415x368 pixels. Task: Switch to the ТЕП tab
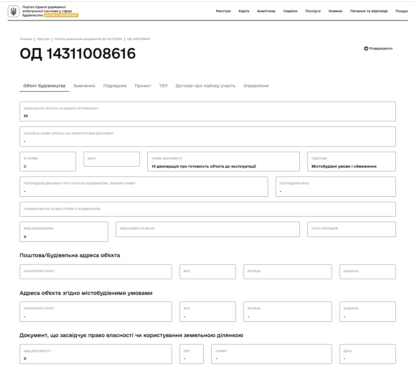click(163, 86)
